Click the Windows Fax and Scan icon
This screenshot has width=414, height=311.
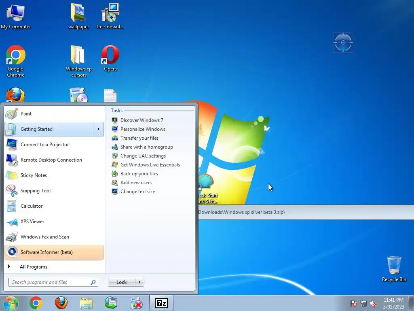(x=12, y=237)
